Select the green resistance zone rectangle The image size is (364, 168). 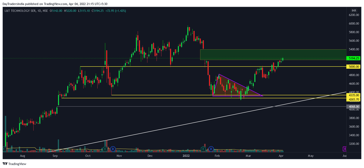coord(273,54)
